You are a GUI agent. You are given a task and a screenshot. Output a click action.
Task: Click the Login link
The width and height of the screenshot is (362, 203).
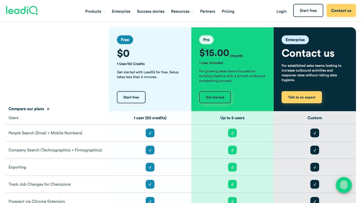[281, 11]
